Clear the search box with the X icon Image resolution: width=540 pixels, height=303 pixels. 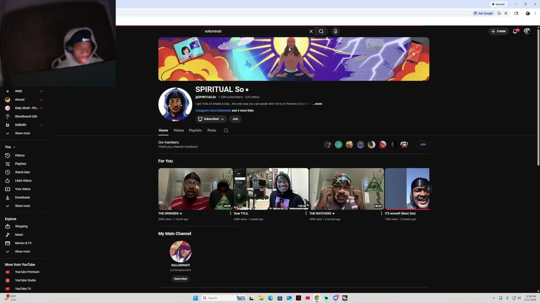click(x=311, y=31)
